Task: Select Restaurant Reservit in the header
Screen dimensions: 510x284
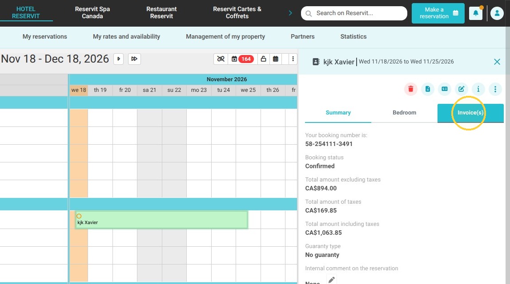Action: coord(161,13)
